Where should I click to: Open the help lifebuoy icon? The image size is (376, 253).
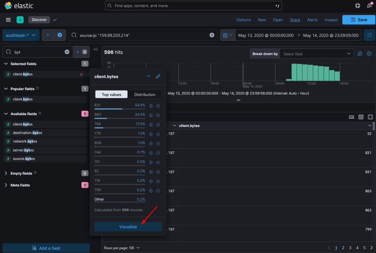pyautogui.click(x=358, y=6)
